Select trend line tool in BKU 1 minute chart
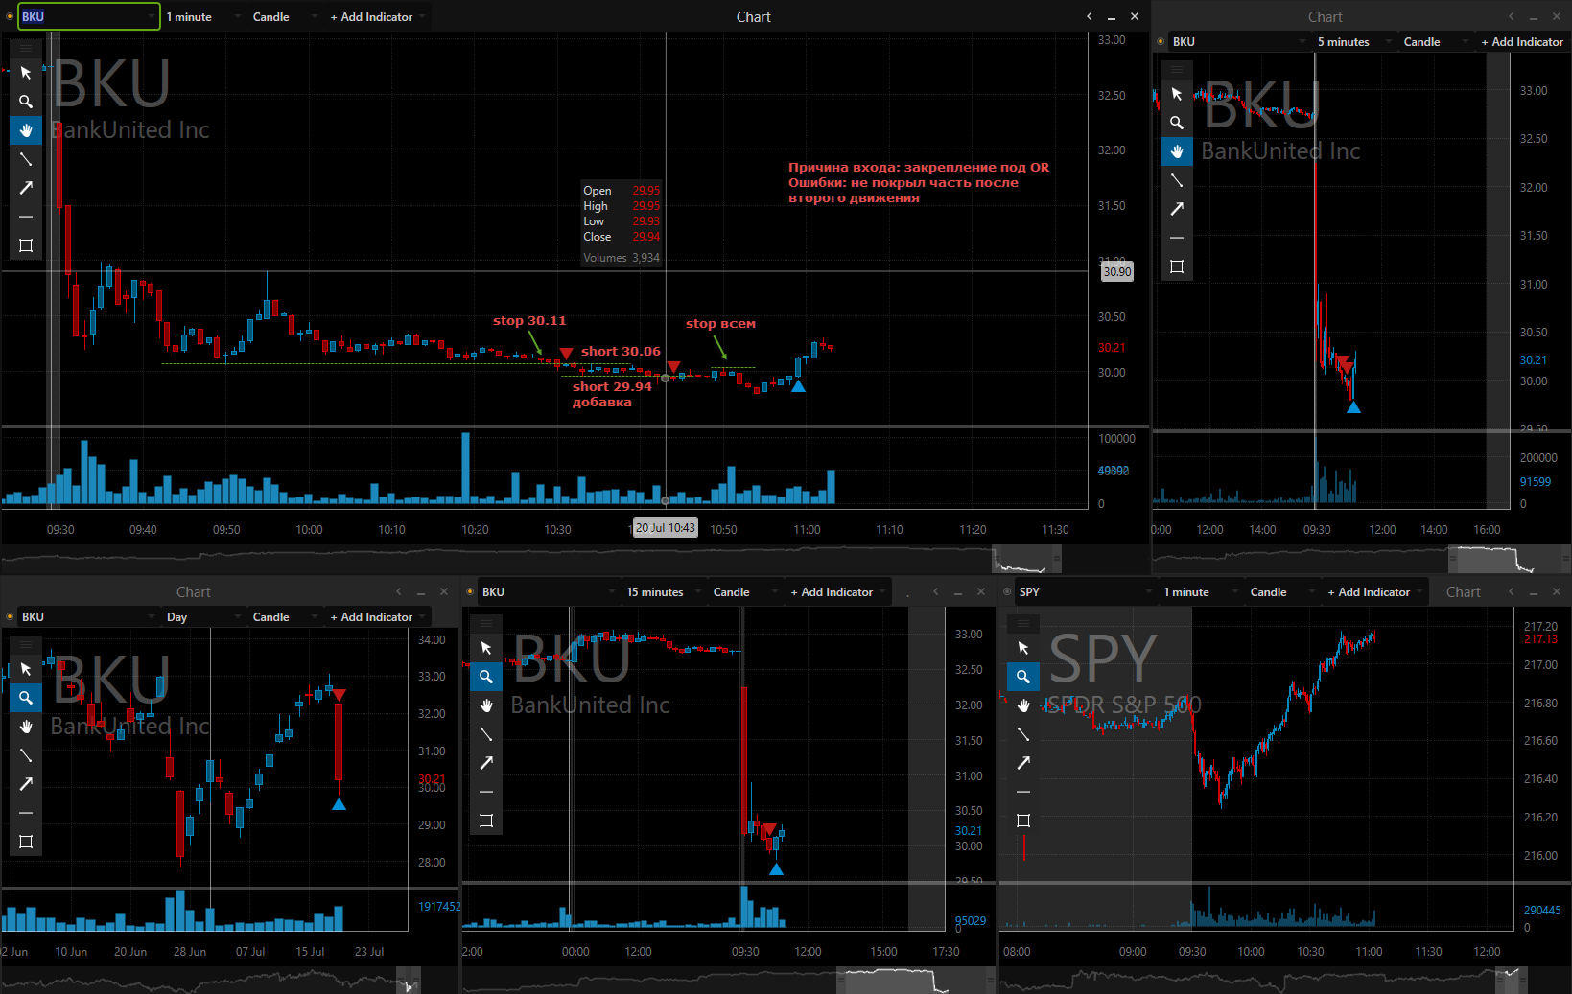Viewport: 1572px width, 994px height. pyautogui.click(x=26, y=159)
